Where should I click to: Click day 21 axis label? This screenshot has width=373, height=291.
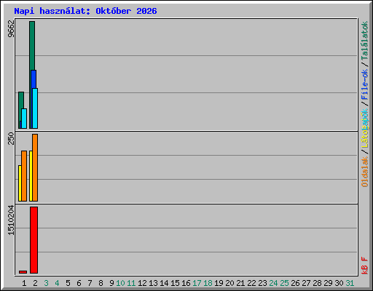pos(240,283)
